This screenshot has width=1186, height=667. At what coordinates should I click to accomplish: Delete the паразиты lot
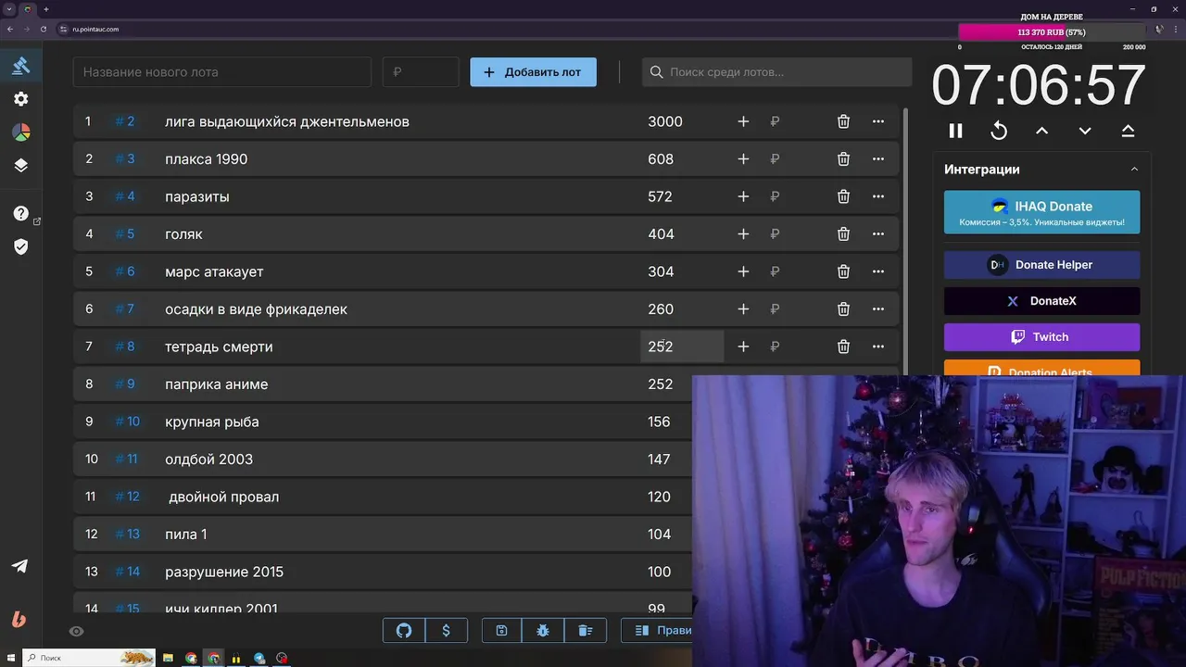coord(843,196)
